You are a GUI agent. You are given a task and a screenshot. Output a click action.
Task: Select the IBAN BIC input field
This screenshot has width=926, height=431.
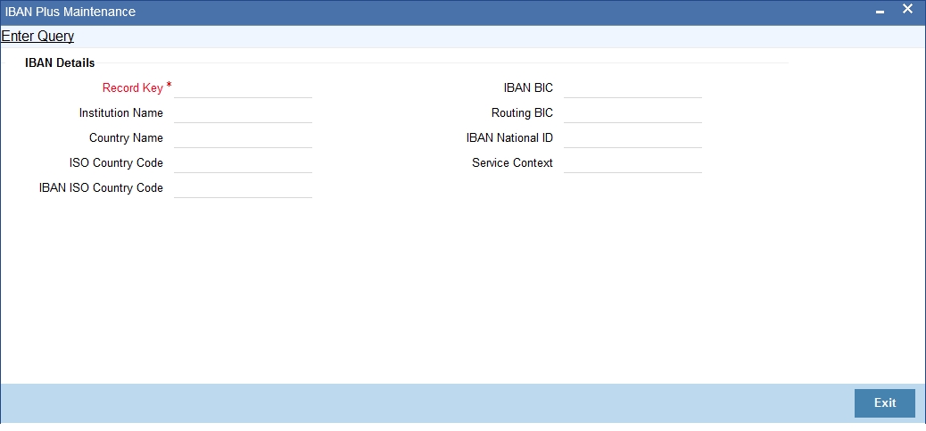(x=632, y=88)
